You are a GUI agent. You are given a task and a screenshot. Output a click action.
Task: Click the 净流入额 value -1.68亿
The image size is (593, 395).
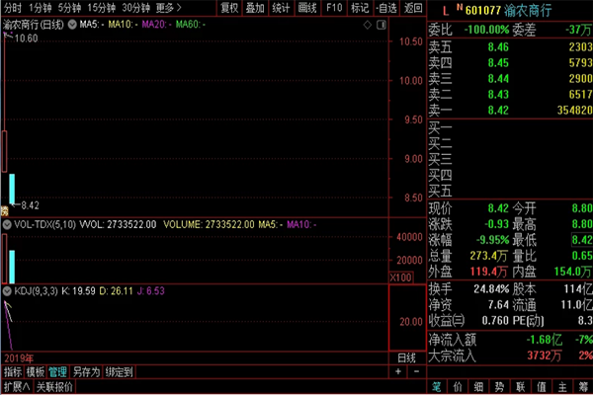[x=545, y=340]
